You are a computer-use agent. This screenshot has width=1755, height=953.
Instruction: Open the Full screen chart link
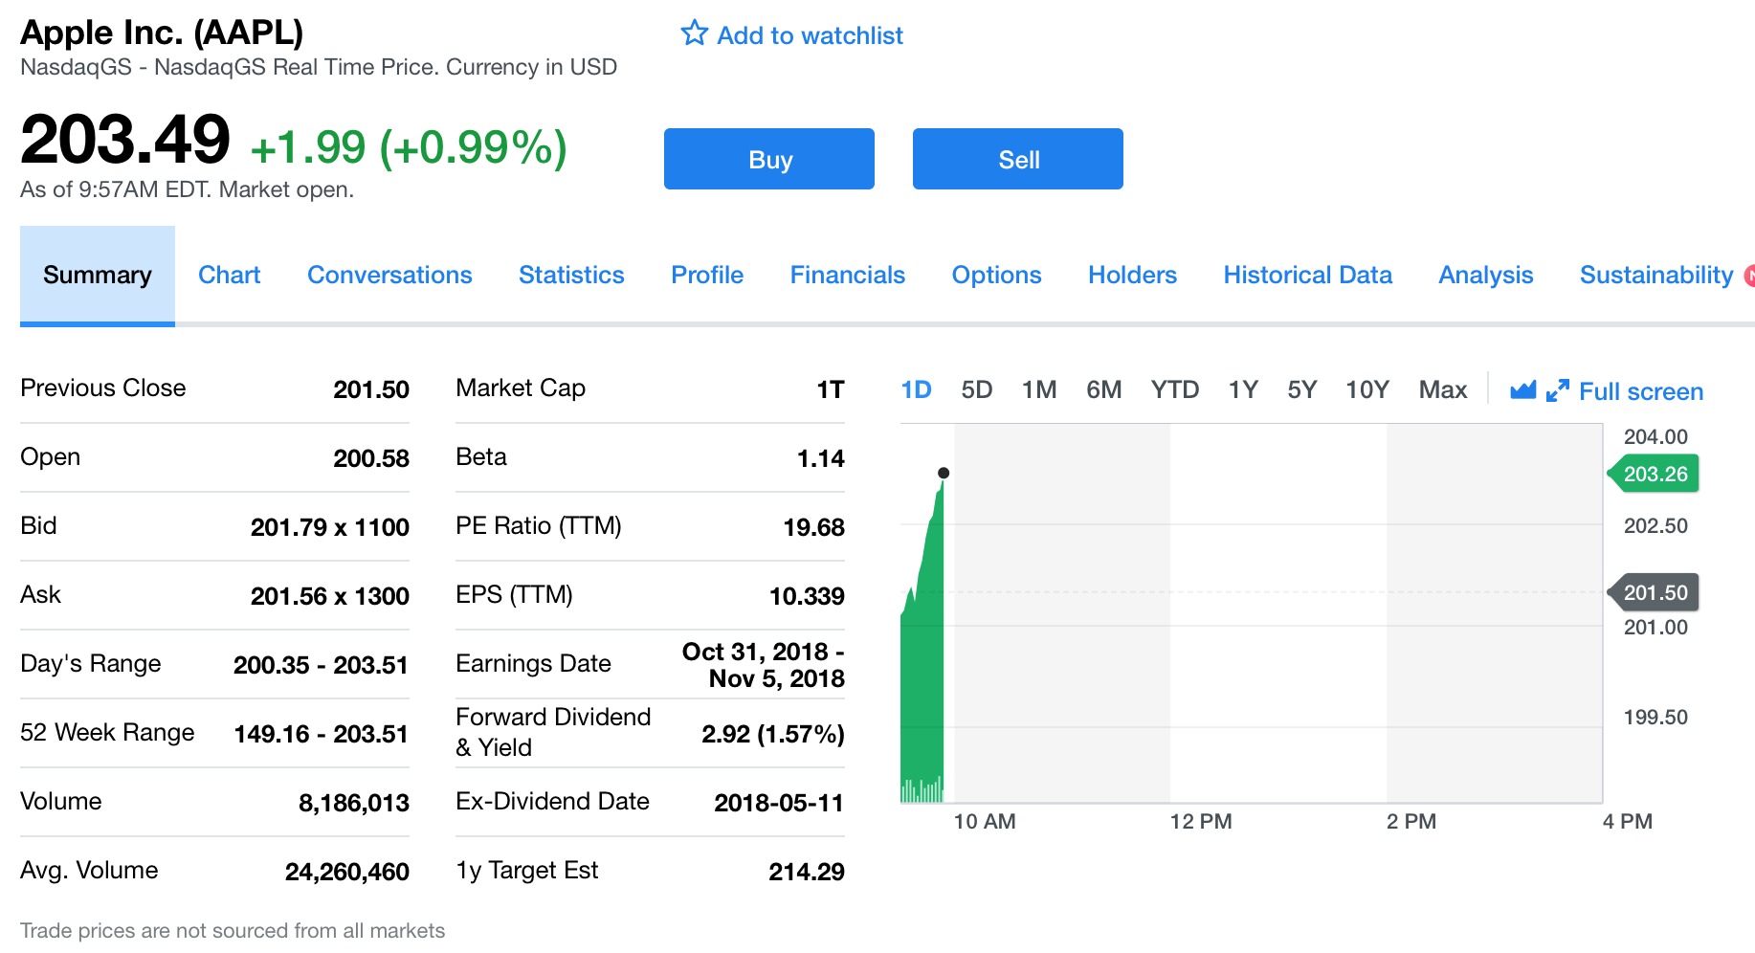click(x=1640, y=391)
